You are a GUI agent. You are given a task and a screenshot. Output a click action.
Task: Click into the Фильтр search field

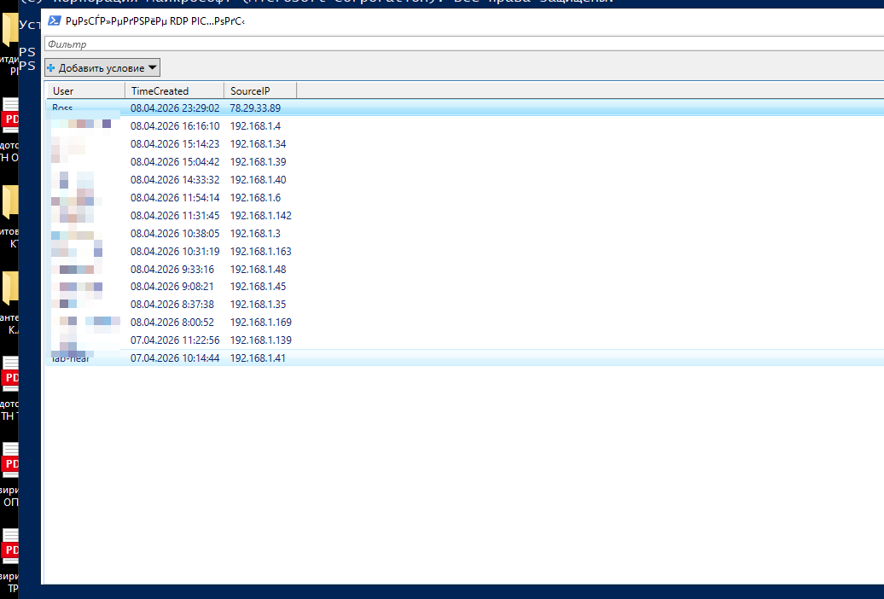coord(461,44)
